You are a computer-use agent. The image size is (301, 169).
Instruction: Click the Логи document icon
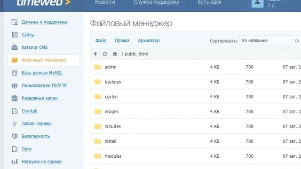[x=15, y=149]
